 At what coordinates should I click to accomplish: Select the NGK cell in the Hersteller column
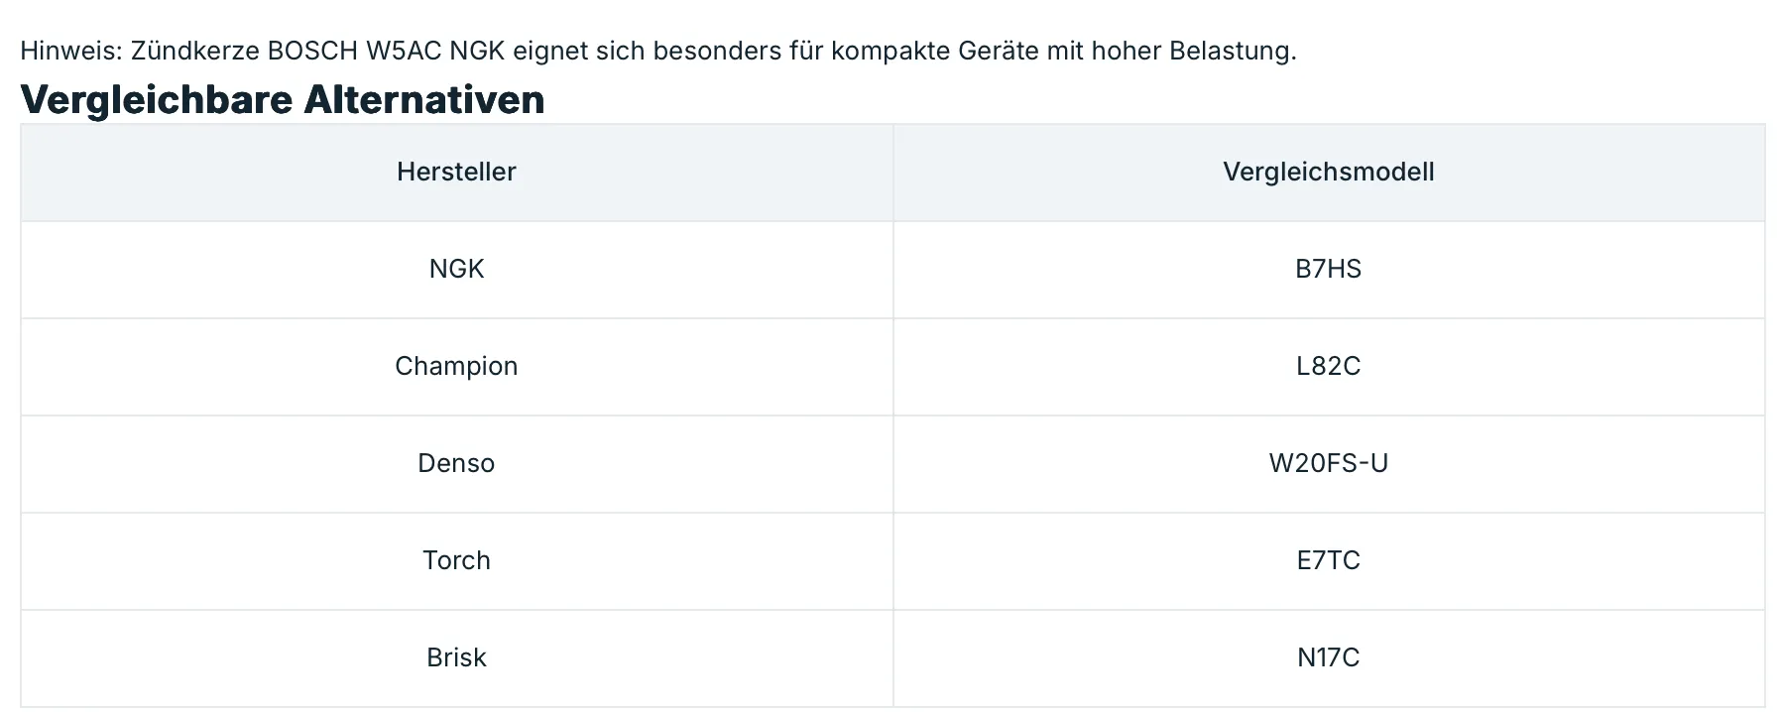[456, 269]
